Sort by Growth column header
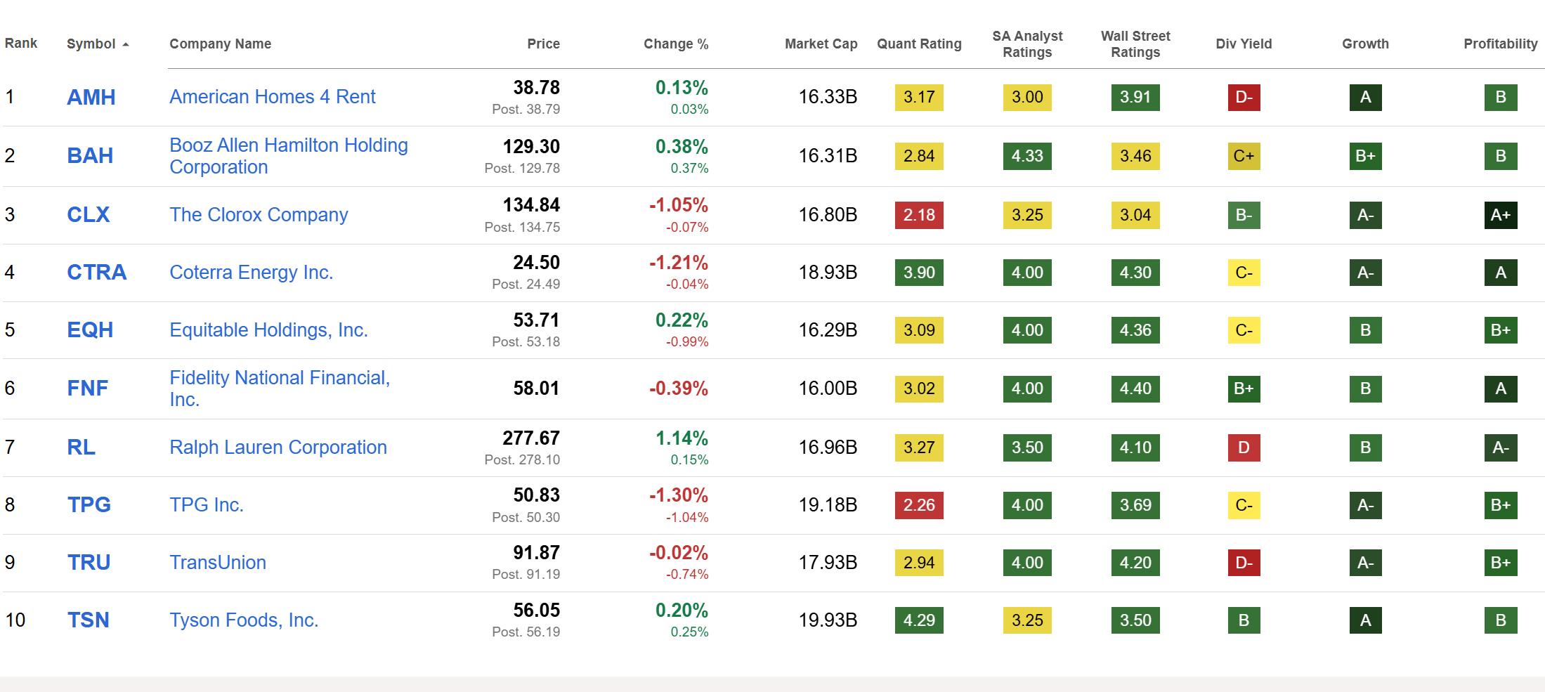The width and height of the screenshot is (1545, 692). (x=1365, y=44)
